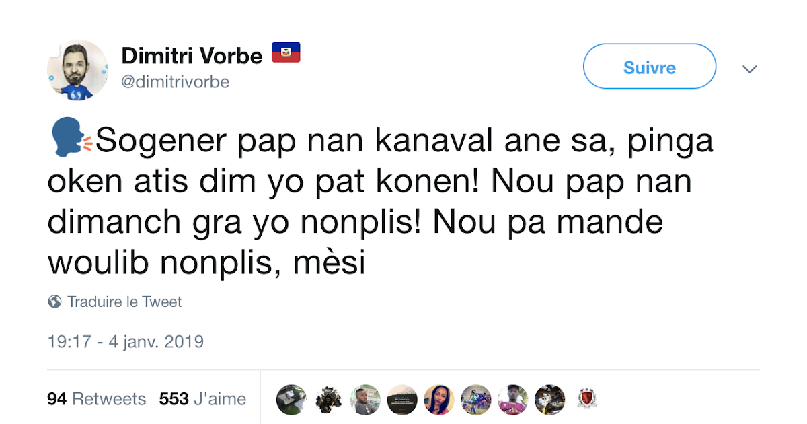Open the dropdown arrow beside Suivre
The width and height of the screenshot is (807, 424).
click(x=749, y=69)
